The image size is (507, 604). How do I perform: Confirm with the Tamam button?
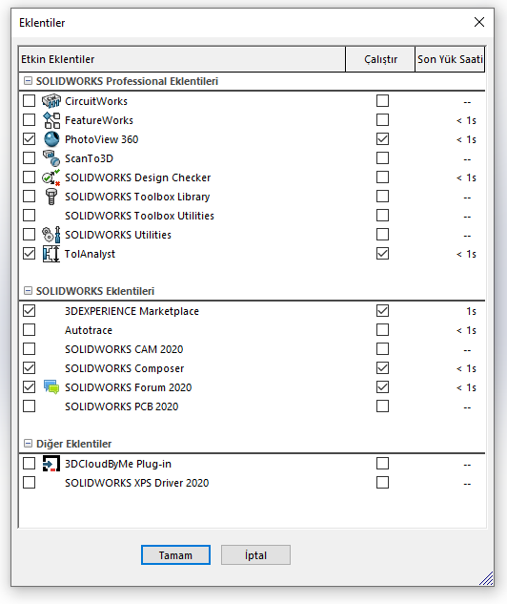click(x=175, y=555)
